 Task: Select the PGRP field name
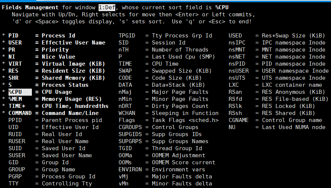point(15,177)
